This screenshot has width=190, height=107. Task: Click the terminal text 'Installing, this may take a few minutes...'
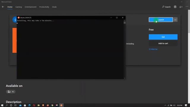coord(35,21)
